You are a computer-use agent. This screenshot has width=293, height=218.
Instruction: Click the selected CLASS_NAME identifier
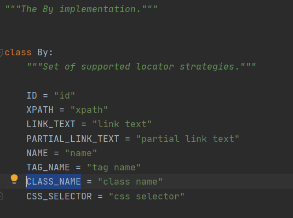(54, 181)
